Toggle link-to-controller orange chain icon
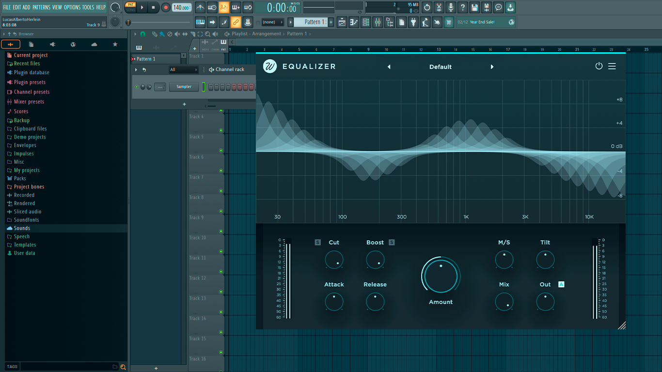The image size is (662, 372). coord(236,22)
